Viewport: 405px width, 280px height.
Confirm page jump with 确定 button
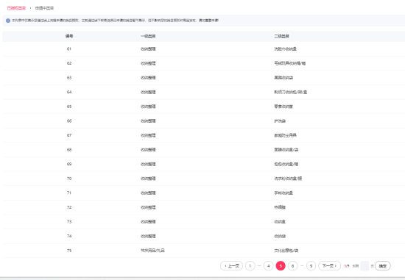[x=383, y=266]
